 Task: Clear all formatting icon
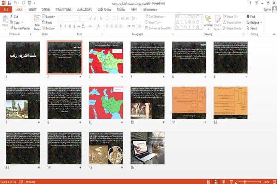[101, 18]
